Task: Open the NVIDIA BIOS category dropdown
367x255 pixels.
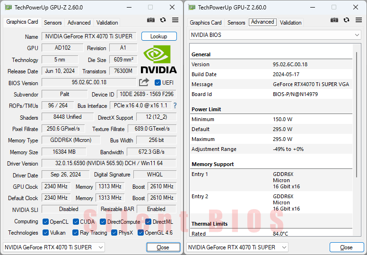Action: point(275,35)
